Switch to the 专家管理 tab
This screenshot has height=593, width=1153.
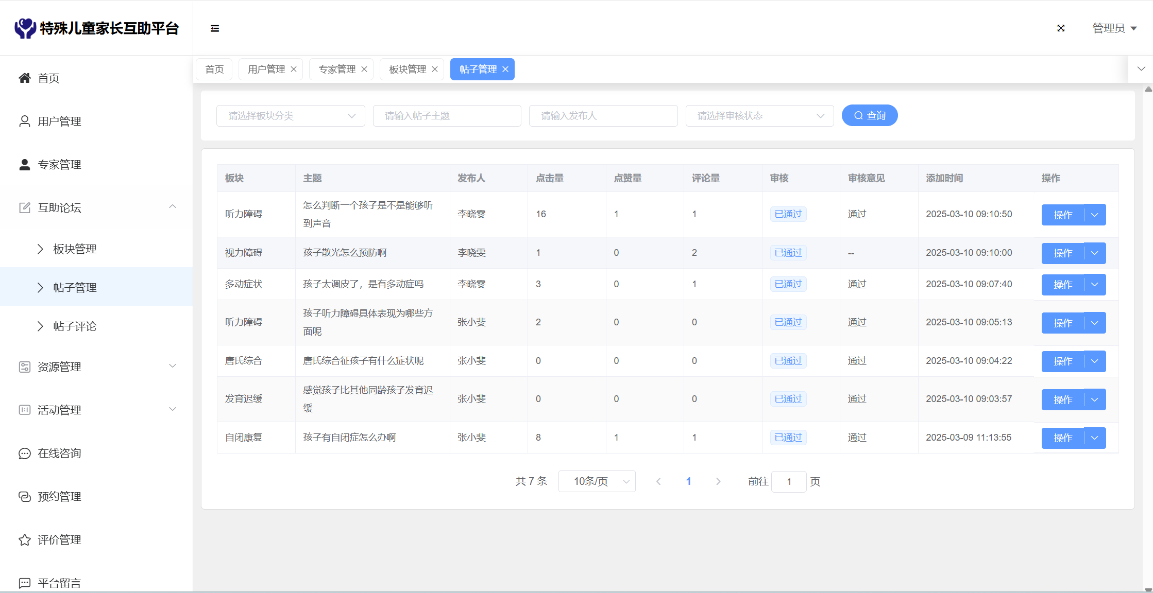(337, 69)
